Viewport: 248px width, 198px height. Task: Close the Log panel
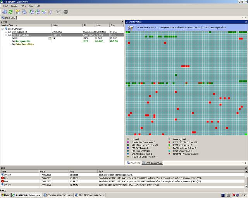[246, 168]
